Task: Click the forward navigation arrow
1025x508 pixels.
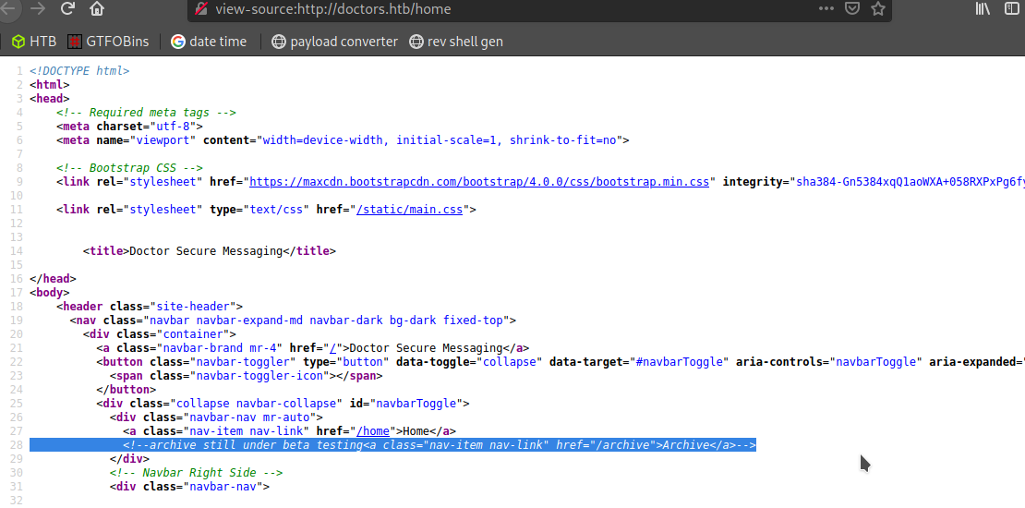Action: [38, 9]
